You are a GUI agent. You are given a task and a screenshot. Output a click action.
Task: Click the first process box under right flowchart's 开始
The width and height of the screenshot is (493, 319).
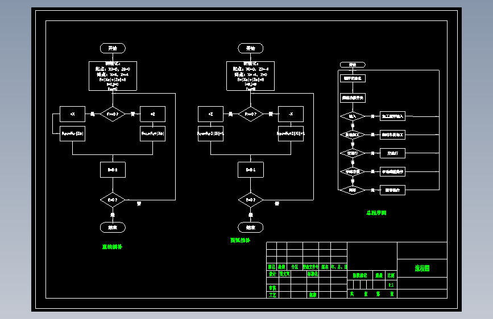pyautogui.click(x=353, y=78)
